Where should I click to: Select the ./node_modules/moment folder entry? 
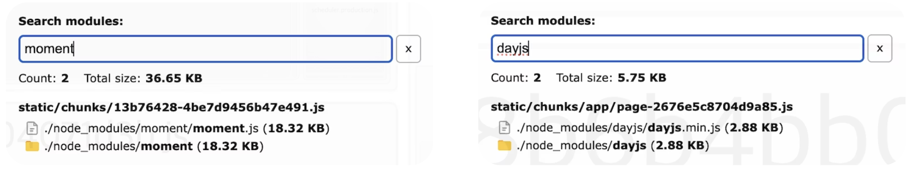pos(154,146)
